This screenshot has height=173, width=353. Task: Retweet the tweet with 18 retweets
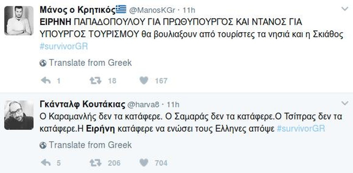[x=94, y=81]
